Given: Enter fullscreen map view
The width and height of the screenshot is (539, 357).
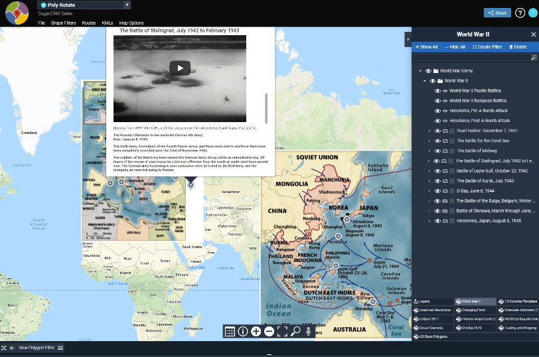Looking at the screenshot, I should pos(282,332).
